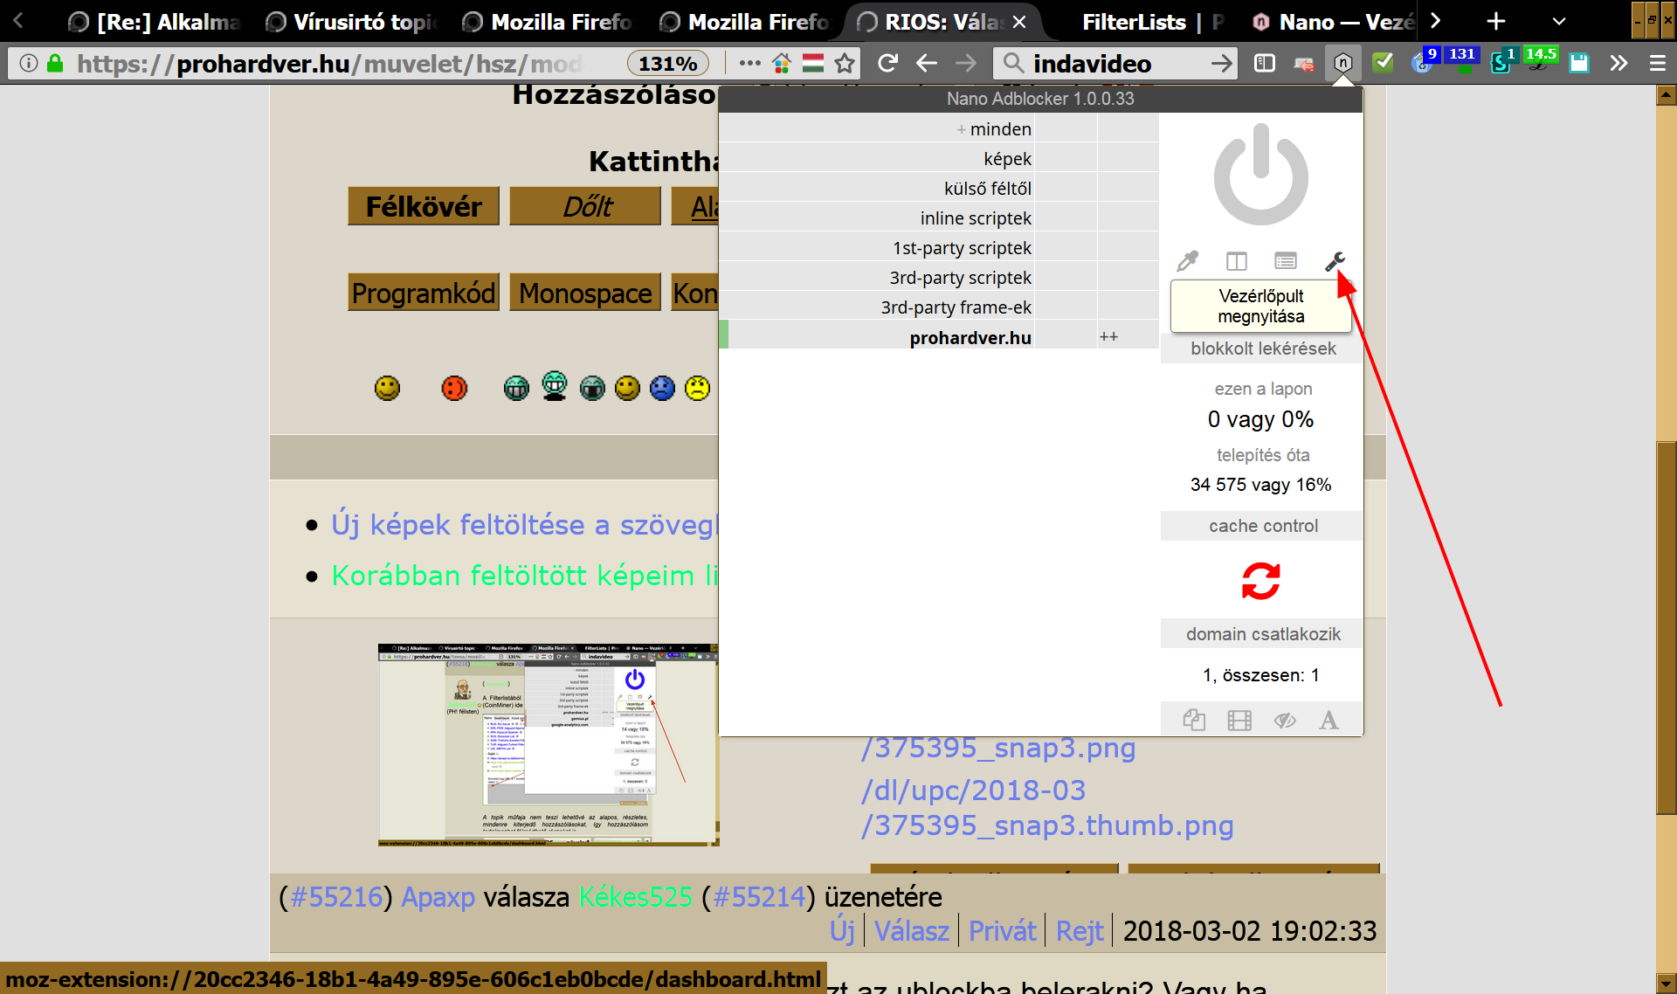Open the Nano Adblocker toolbar icon
This screenshot has width=1677, height=994.
[x=1342, y=63]
